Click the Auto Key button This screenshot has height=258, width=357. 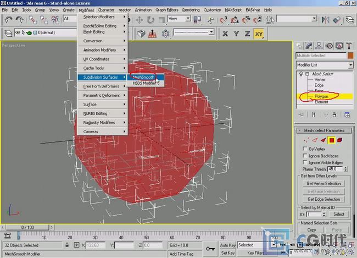point(227,245)
